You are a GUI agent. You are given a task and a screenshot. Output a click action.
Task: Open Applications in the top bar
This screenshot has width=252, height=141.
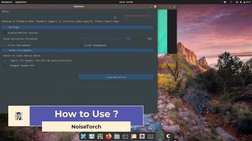click(21, 2)
